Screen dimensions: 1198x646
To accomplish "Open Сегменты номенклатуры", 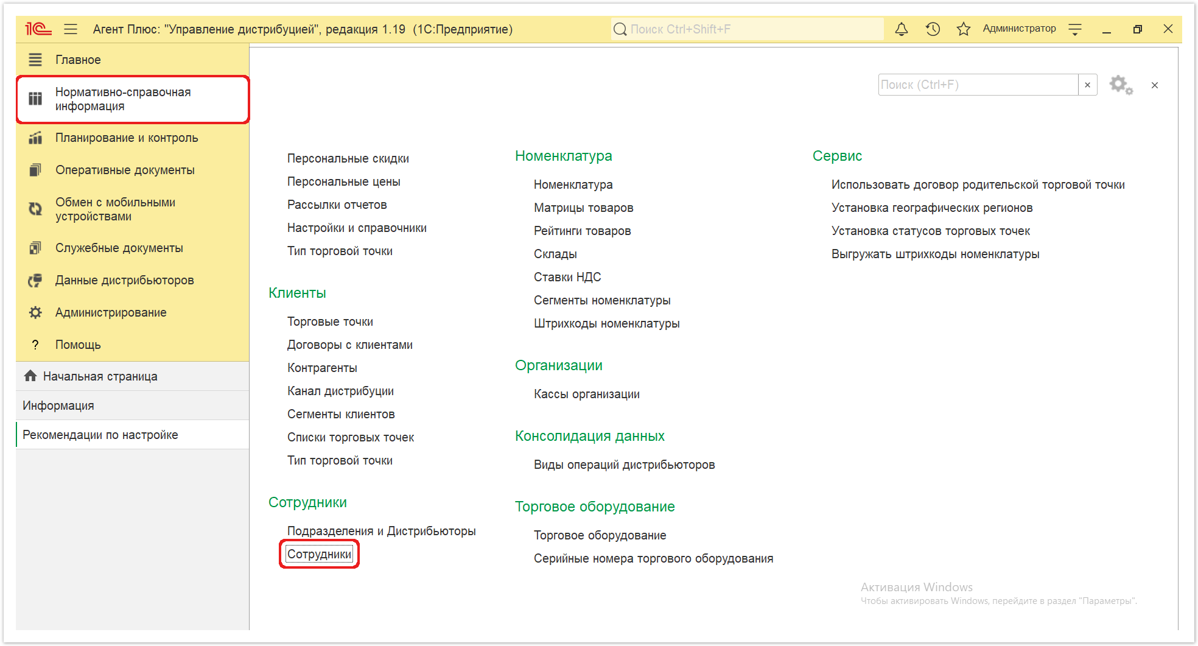I will click(602, 300).
